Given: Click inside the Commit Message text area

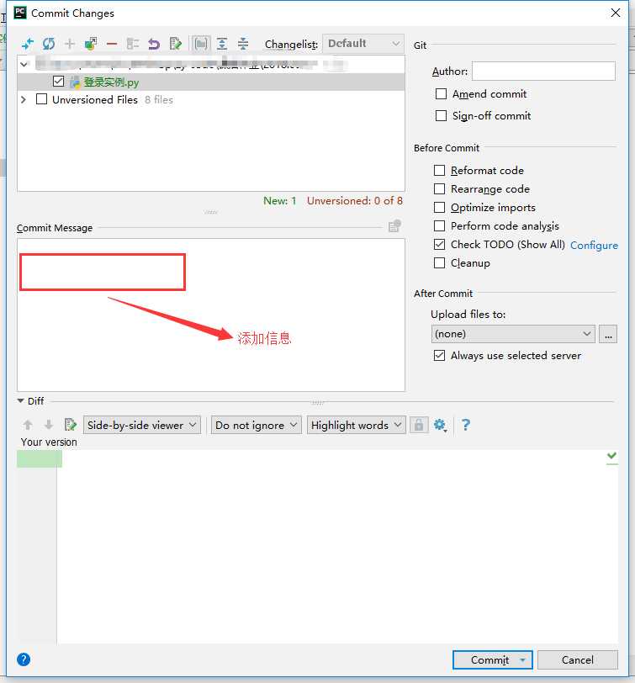Looking at the screenshot, I should click(x=211, y=315).
